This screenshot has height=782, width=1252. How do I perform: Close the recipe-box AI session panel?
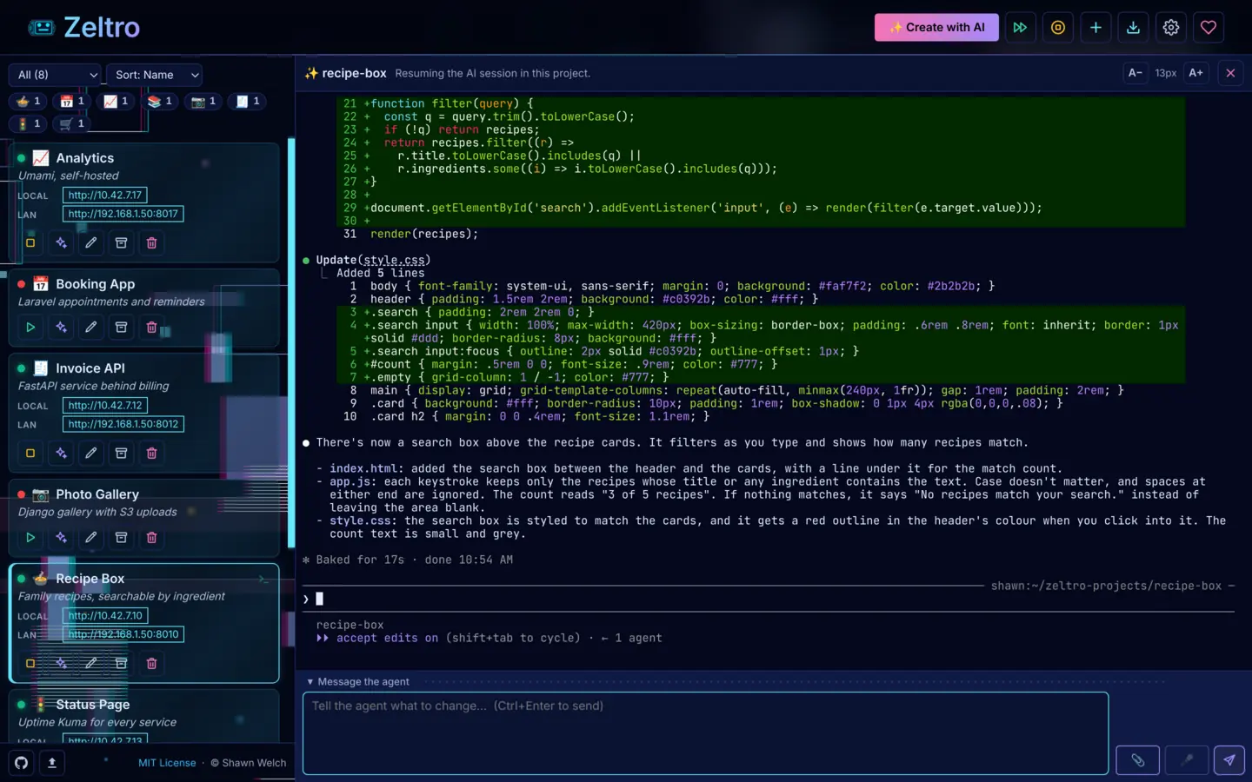(x=1230, y=73)
